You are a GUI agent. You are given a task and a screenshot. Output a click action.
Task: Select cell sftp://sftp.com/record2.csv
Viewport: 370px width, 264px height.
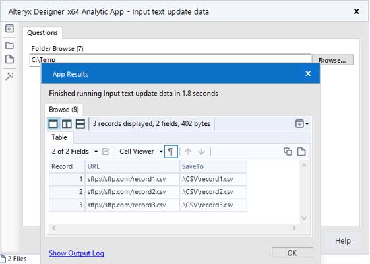click(133, 192)
